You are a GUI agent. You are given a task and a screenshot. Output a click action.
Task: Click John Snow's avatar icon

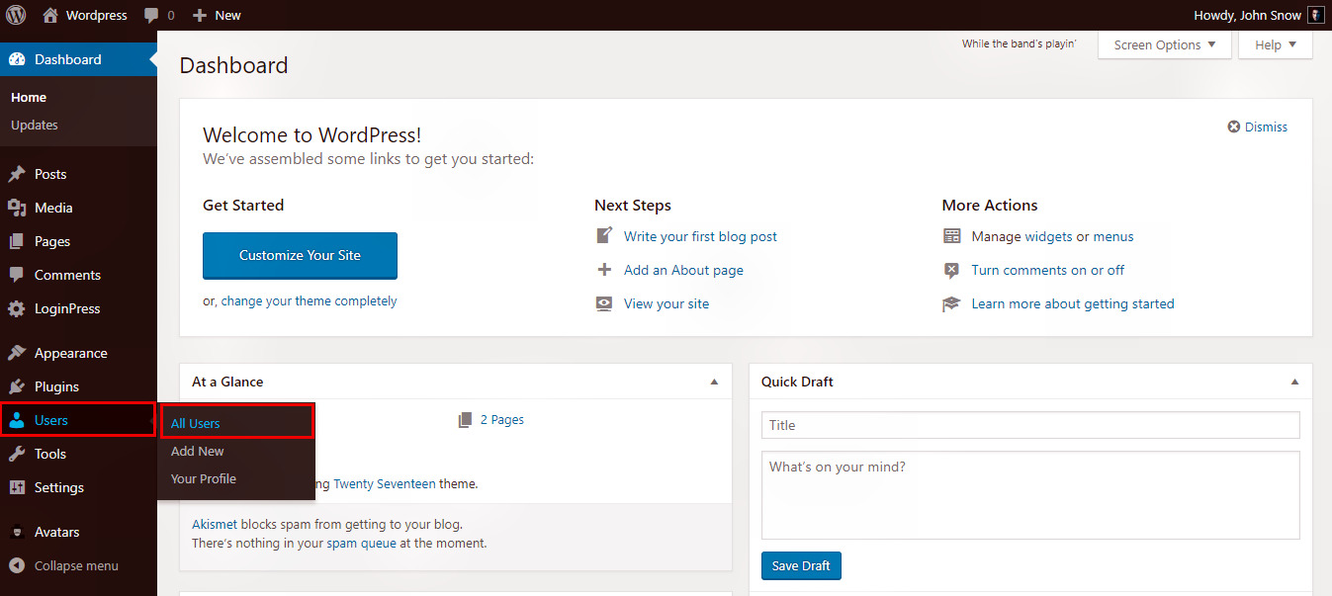[1315, 15]
